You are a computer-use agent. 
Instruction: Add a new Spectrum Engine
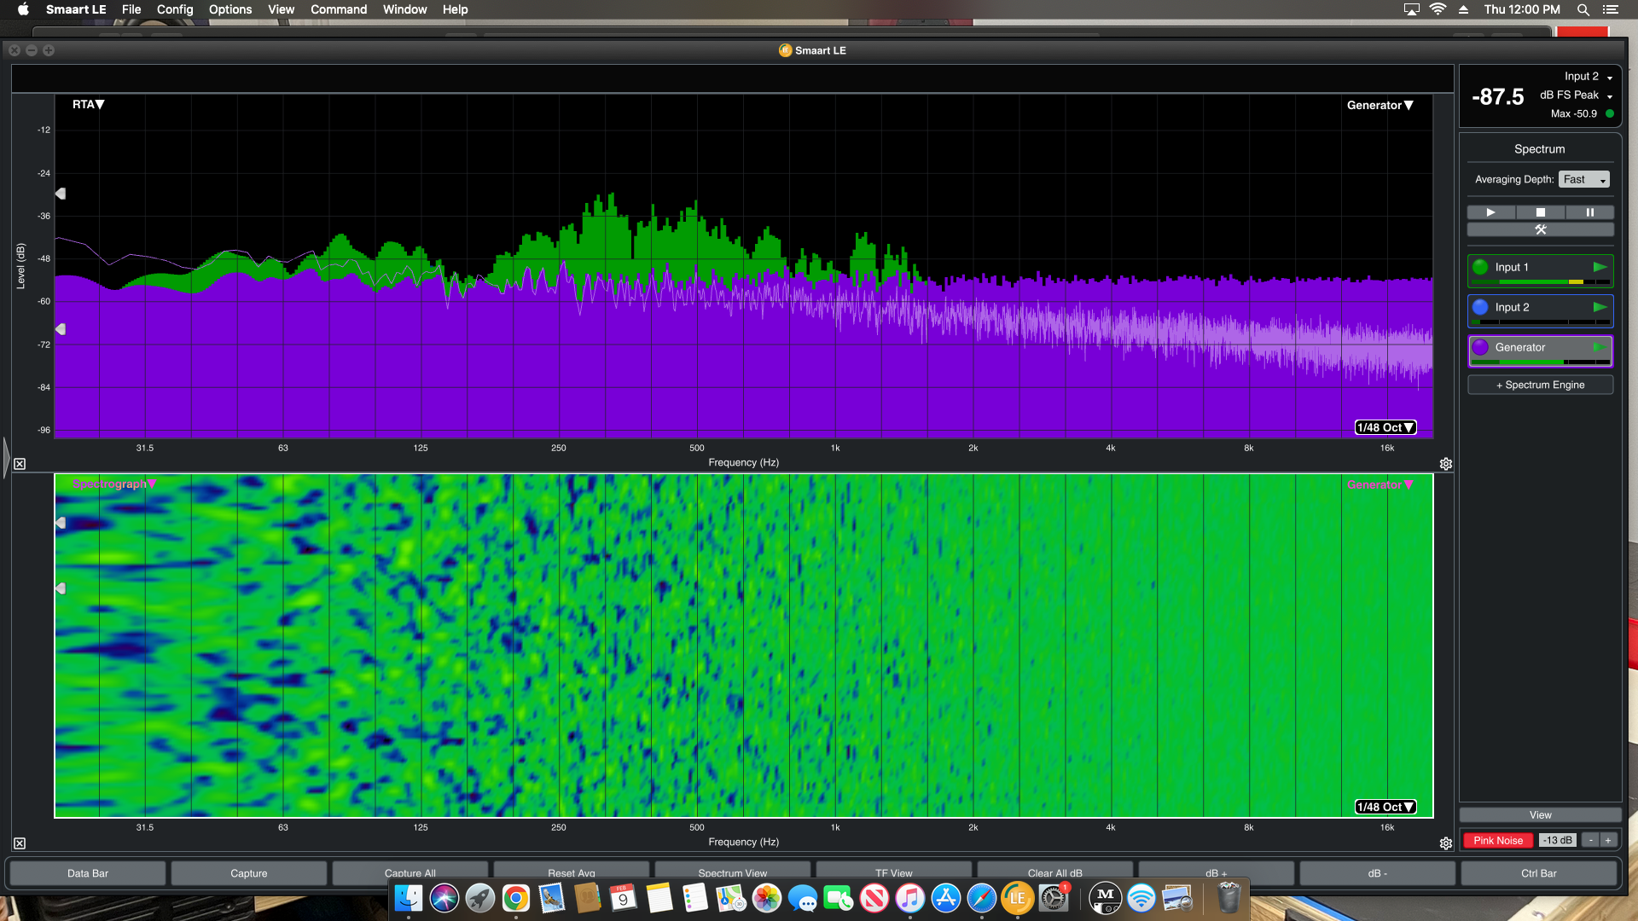[1540, 385]
